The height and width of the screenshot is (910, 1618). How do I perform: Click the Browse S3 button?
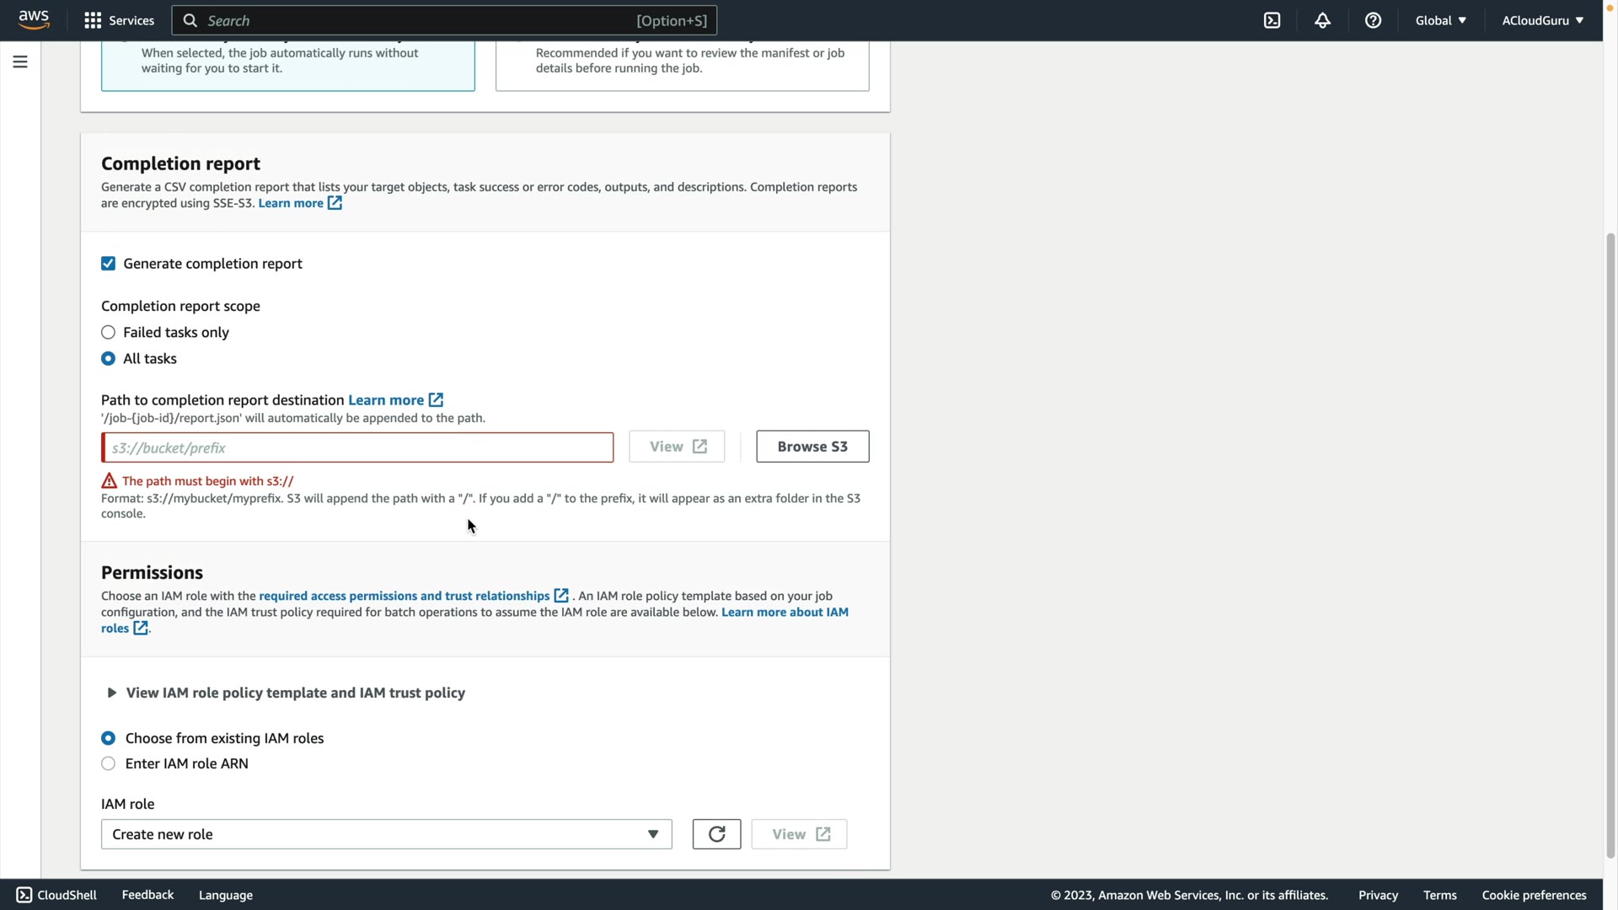(812, 447)
